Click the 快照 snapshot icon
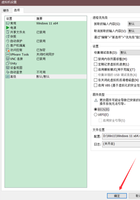140x200 pixels. click(8, 37)
